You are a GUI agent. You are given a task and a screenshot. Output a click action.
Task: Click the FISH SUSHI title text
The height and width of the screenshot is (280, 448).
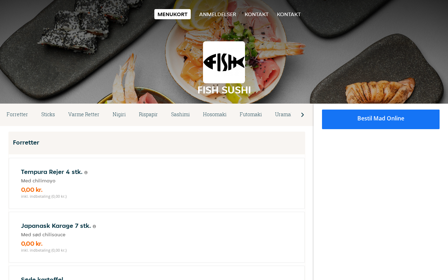pos(224,90)
